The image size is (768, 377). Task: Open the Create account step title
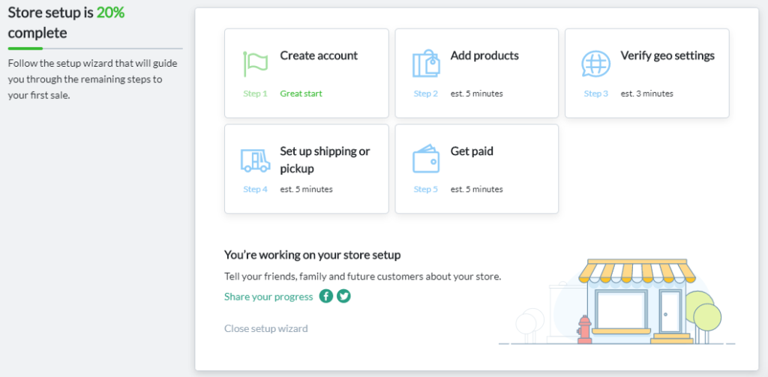click(x=319, y=55)
